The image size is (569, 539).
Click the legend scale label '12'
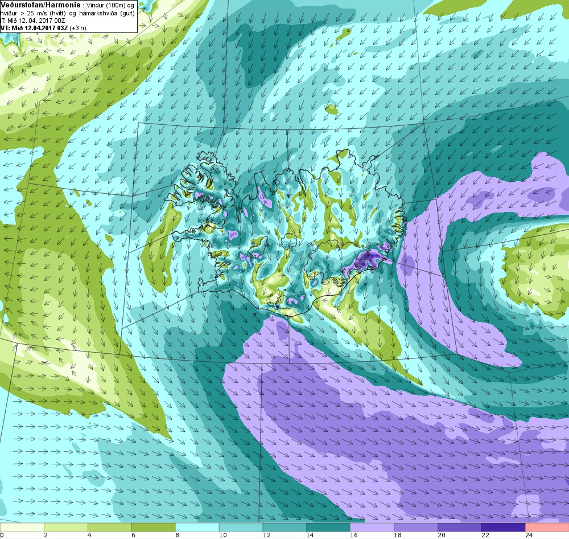267,534
